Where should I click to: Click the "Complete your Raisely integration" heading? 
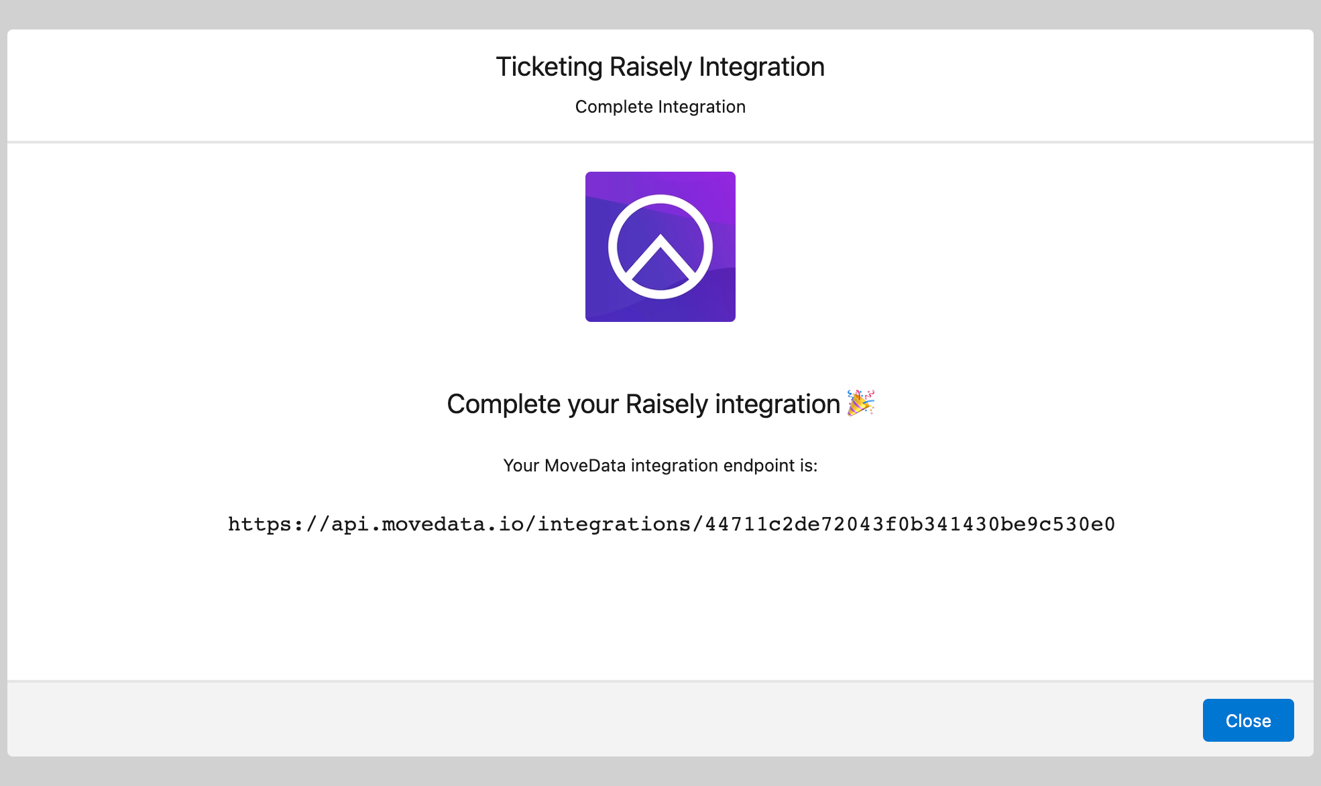click(x=643, y=404)
